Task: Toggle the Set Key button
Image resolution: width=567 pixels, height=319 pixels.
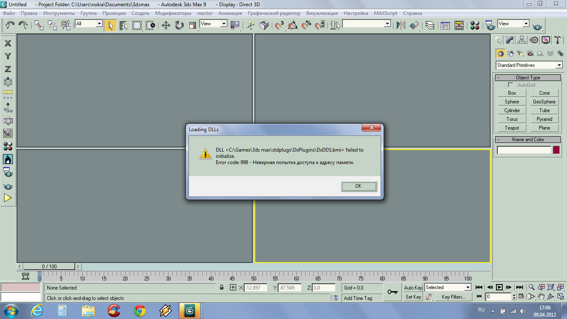Action: [x=413, y=297]
